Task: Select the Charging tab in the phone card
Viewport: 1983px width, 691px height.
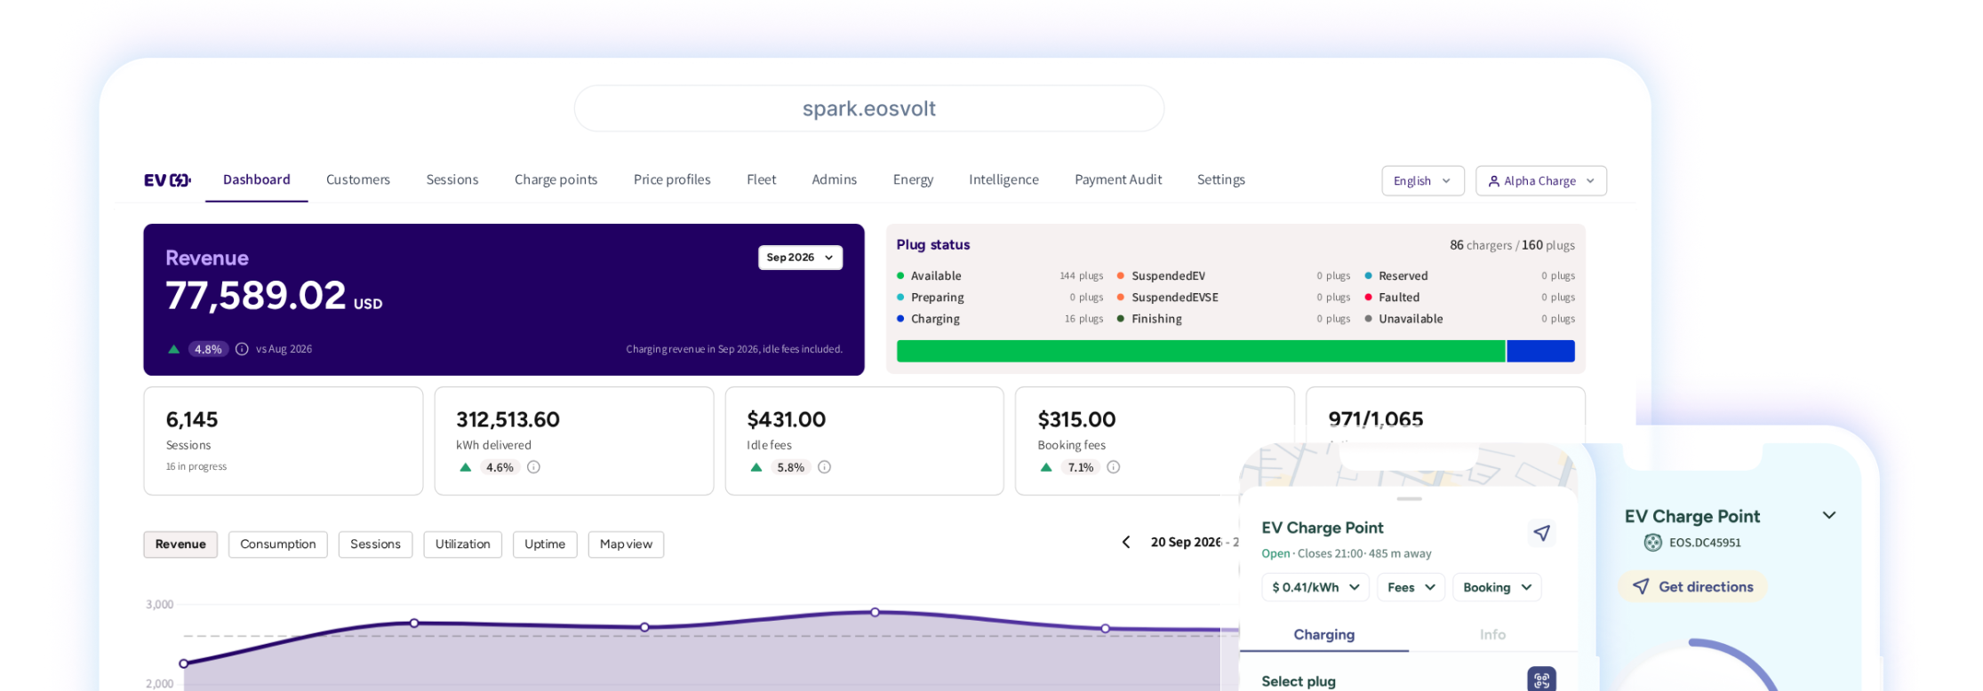Action: pos(1324,635)
